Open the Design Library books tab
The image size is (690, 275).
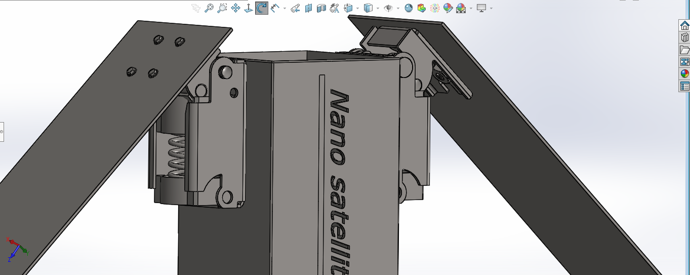[x=684, y=37]
